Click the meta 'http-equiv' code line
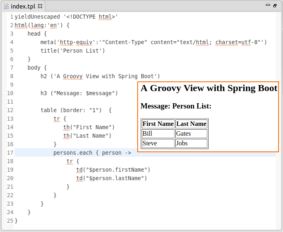 (x=153, y=42)
